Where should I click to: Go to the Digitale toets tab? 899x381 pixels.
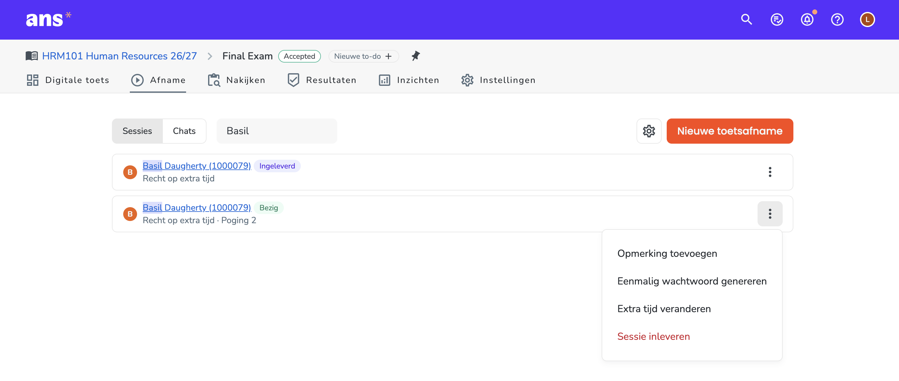[x=68, y=80]
